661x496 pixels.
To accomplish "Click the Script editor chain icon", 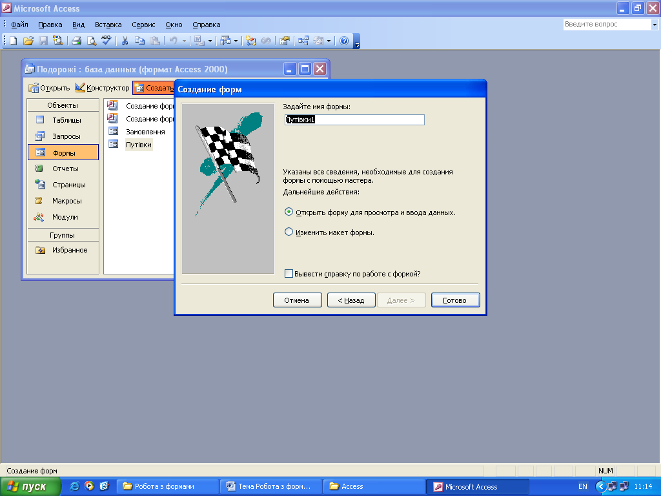I will point(266,41).
